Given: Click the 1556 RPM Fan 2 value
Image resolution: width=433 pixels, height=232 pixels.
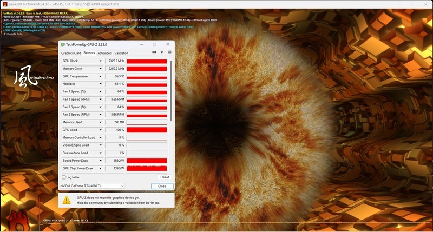Looking at the screenshot, I should coord(115,115).
